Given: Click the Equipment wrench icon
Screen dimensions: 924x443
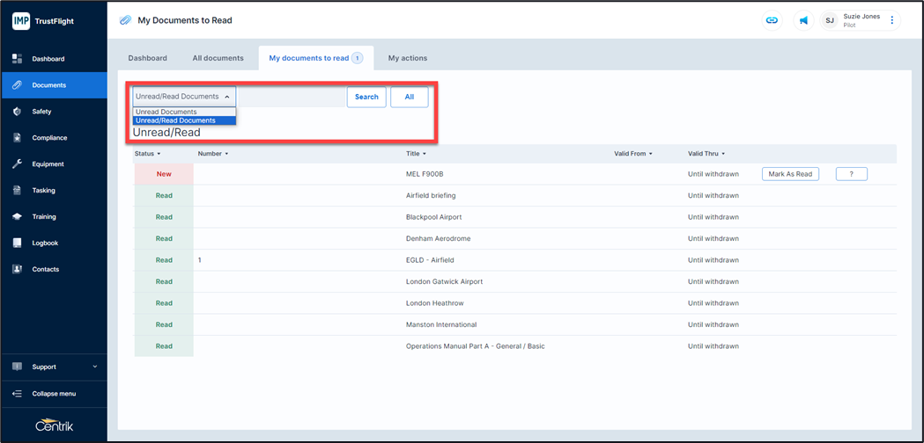Looking at the screenshot, I should (18, 164).
